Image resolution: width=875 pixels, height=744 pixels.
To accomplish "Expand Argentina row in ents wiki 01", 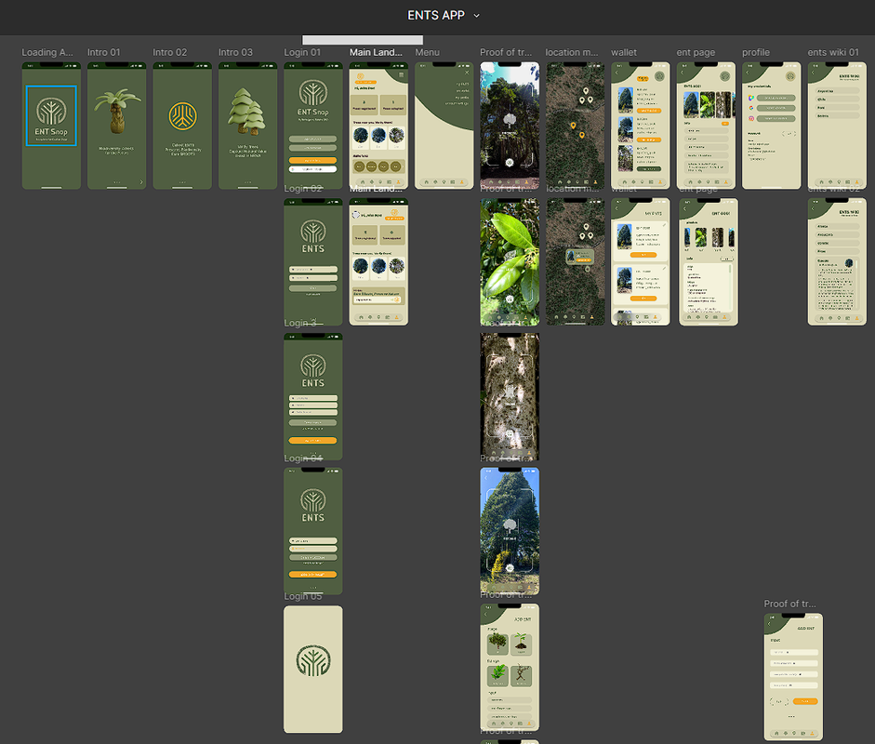I will [x=837, y=91].
